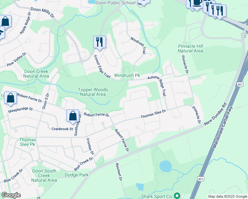Screen dimensions: 248x199
Task: Click the Map data ©2025 Google attribution
Action: point(227,196)
